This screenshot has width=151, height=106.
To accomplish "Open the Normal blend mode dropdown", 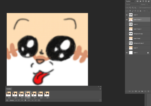I will click(133, 4).
